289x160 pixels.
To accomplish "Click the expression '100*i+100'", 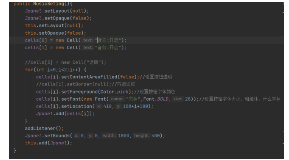I will coord(135,106).
